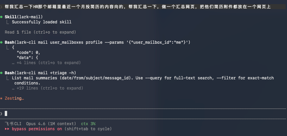287x136 pixels.
Task: Click the Opus 4.6 (1M context) model label
Action: (51, 124)
